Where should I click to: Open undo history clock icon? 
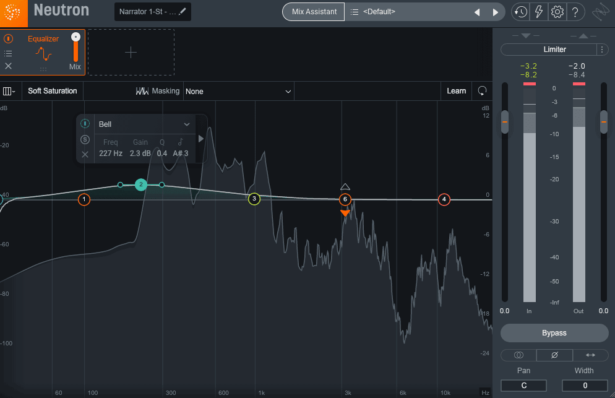[x=520, y=12]
